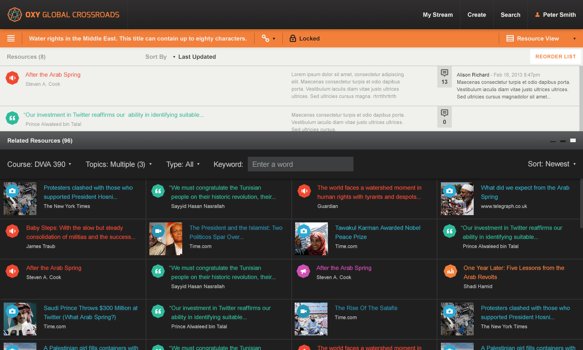
Task: Open Saudi Prince Throws $300 Million thumbnail
Action: point(20,319)
